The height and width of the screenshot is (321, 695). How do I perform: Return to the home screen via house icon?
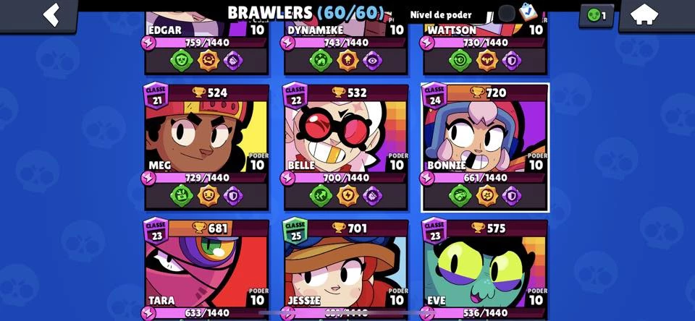[657, 15]
